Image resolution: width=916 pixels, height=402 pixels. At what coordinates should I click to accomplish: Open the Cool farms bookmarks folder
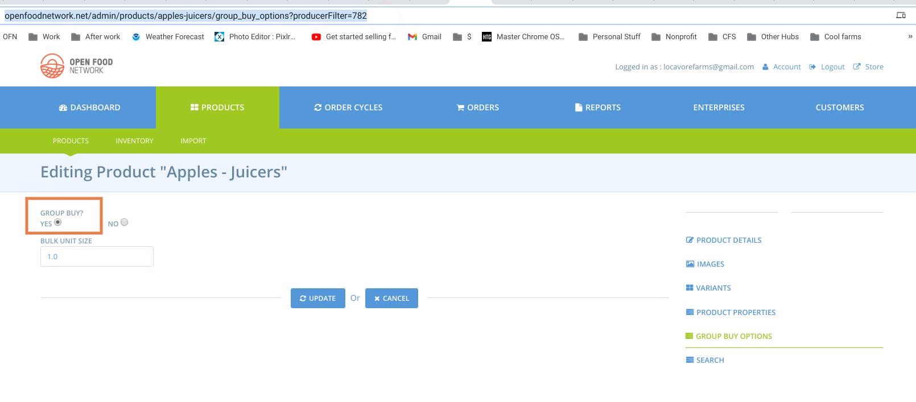coord(835,36)
